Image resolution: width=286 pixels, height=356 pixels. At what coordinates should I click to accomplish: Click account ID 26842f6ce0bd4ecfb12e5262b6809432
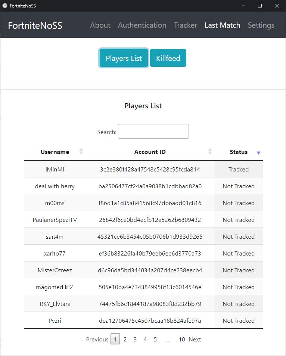(x=150, y=220)
